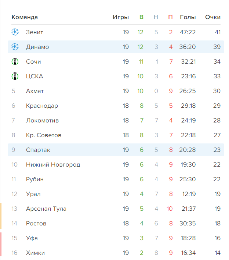229x260 pixels.
Task: Select the Спартак row team name
Action: point(38,150)
